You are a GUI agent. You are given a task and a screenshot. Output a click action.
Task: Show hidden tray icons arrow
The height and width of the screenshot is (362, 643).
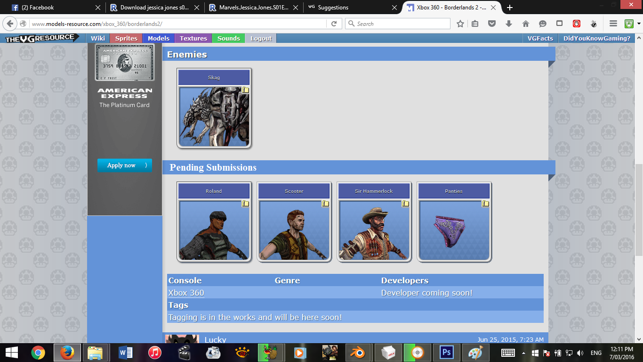point(523,353)
